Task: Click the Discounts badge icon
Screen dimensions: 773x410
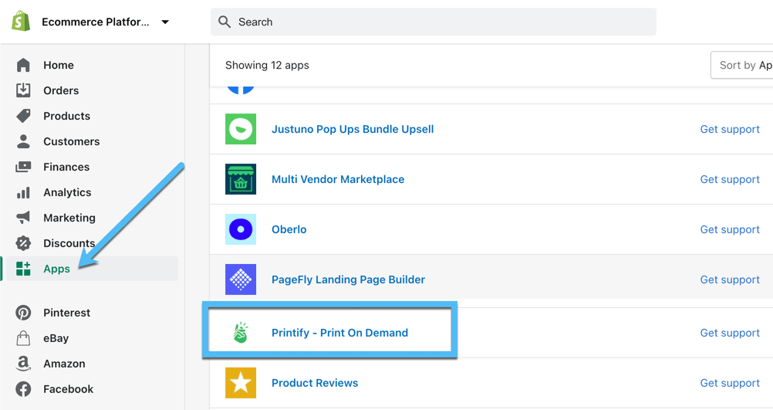Action: [23, 243]
